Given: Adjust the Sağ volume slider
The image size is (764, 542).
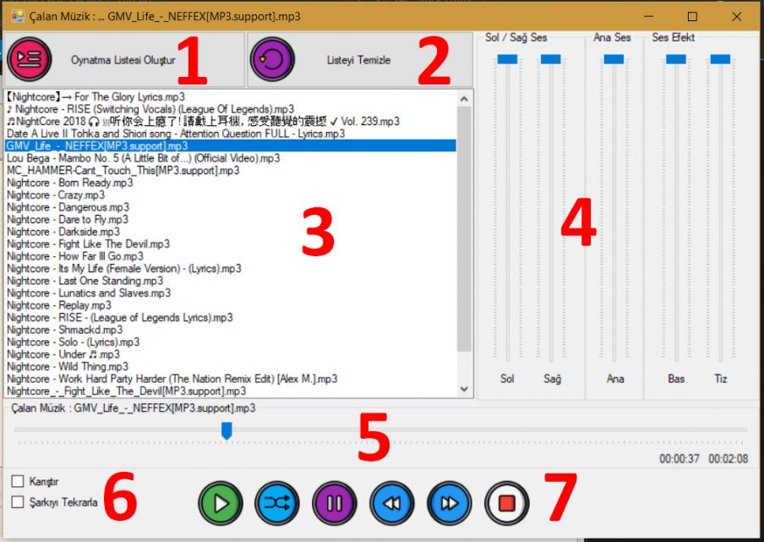Looking at the screenshot, I should [x=553, y=59].
